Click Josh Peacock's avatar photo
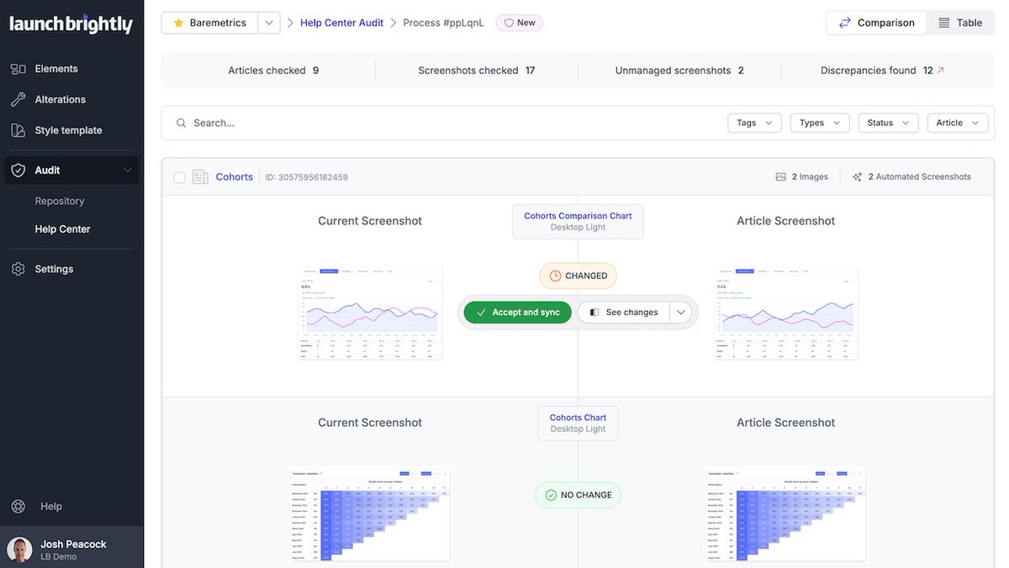 (x=19, y=550)
